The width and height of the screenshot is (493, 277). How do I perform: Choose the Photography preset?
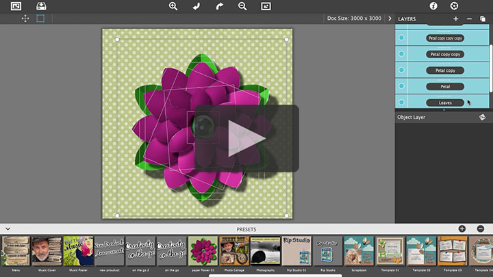[x=266, y=251]
